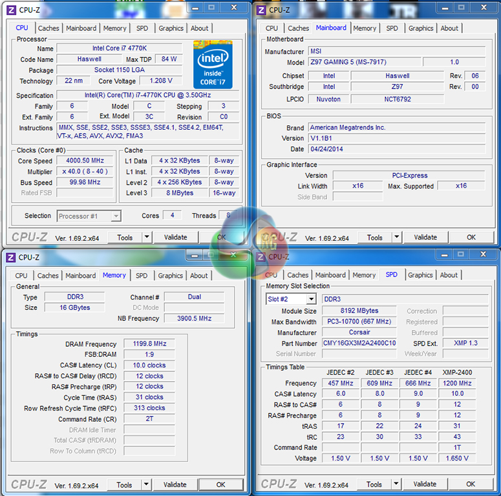Click the Part Number field CMY16GX3M2A2400C10
Image resolution: width=501 pixels, height=496 pixels.
[359, 344]
